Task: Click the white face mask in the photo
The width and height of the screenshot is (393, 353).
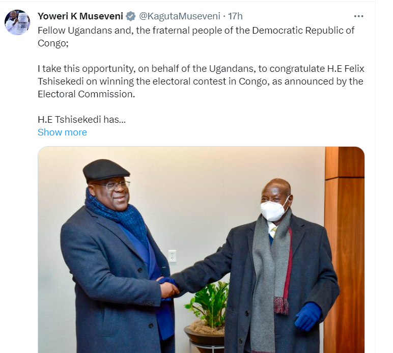Action: coord(273,210)
